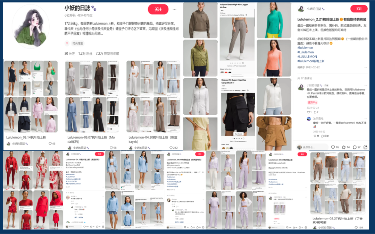Open the teal zip jacket product photo
The height and width of the screenshot is (234, 375).
[274, 20]
